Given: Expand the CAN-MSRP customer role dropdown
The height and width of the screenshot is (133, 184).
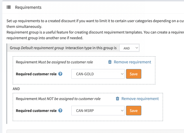Looking at the screenshot, I should coord(98,110).
